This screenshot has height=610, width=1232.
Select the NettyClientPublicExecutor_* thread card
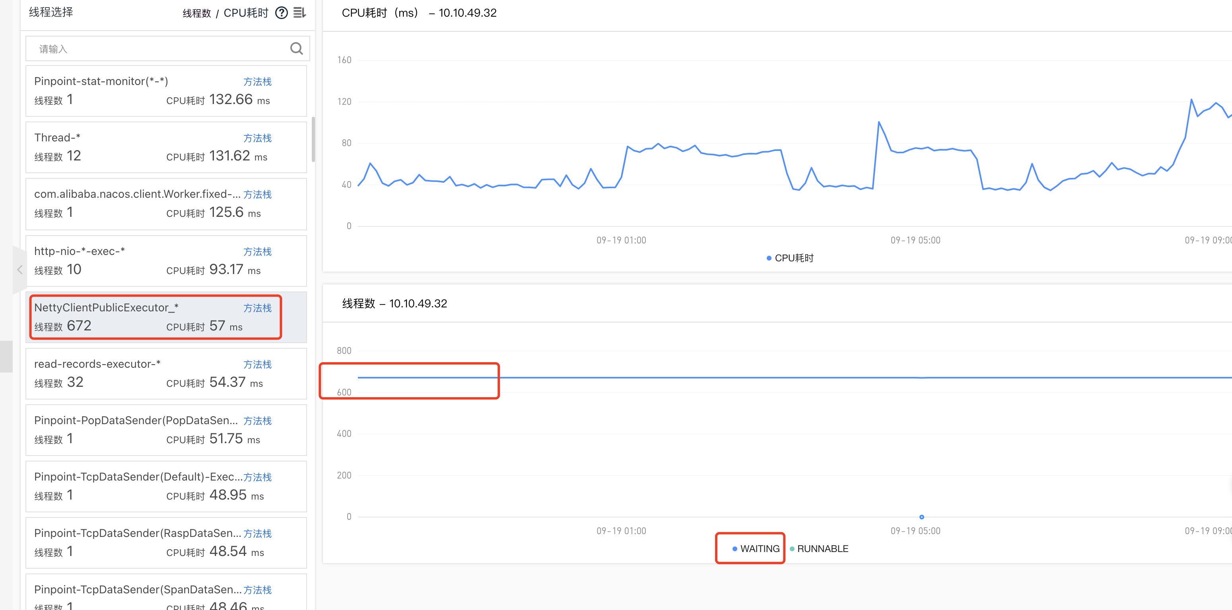click(166, 317)
